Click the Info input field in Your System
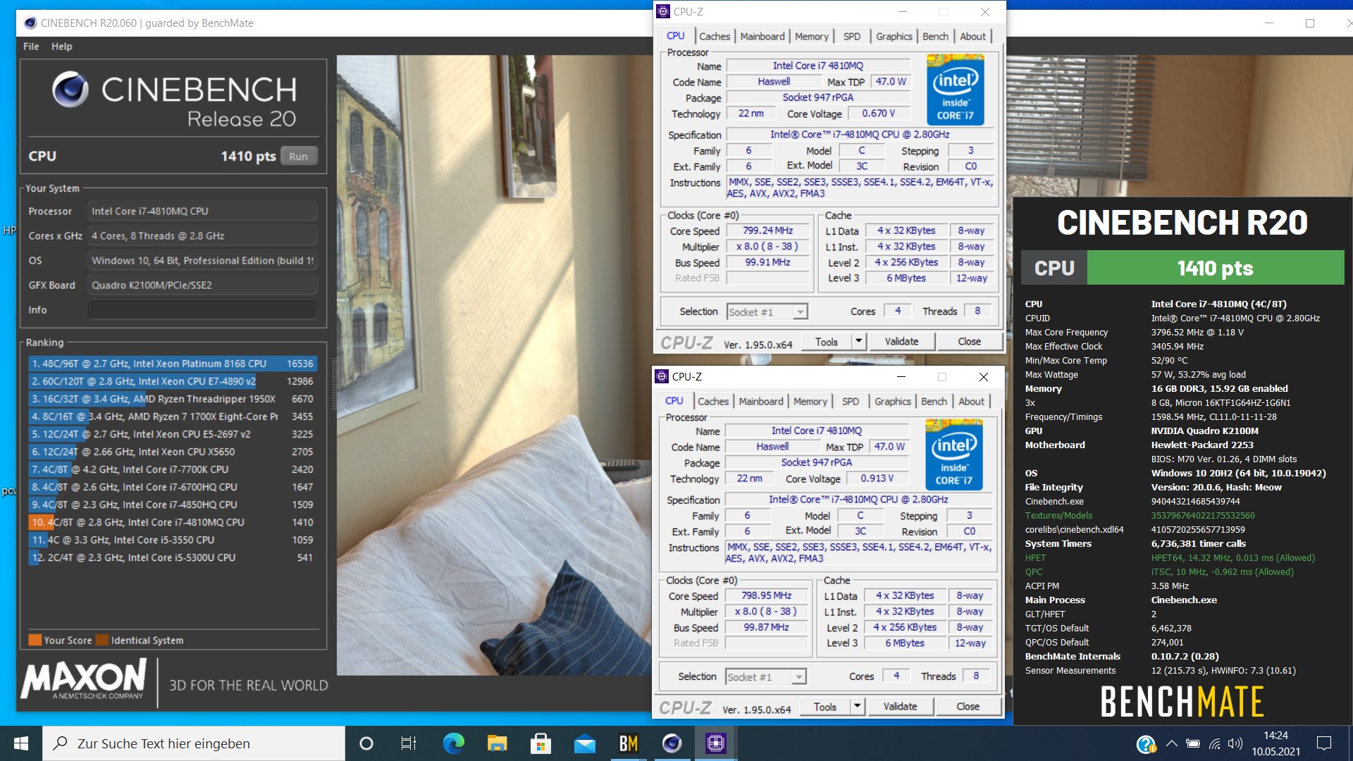 pyautogui.click(x=202, y=310)
